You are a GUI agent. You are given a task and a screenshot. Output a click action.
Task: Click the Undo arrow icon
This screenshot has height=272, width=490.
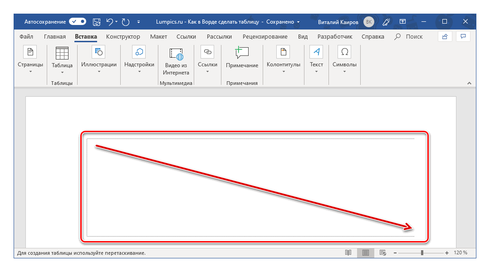[x=109, y=21]
